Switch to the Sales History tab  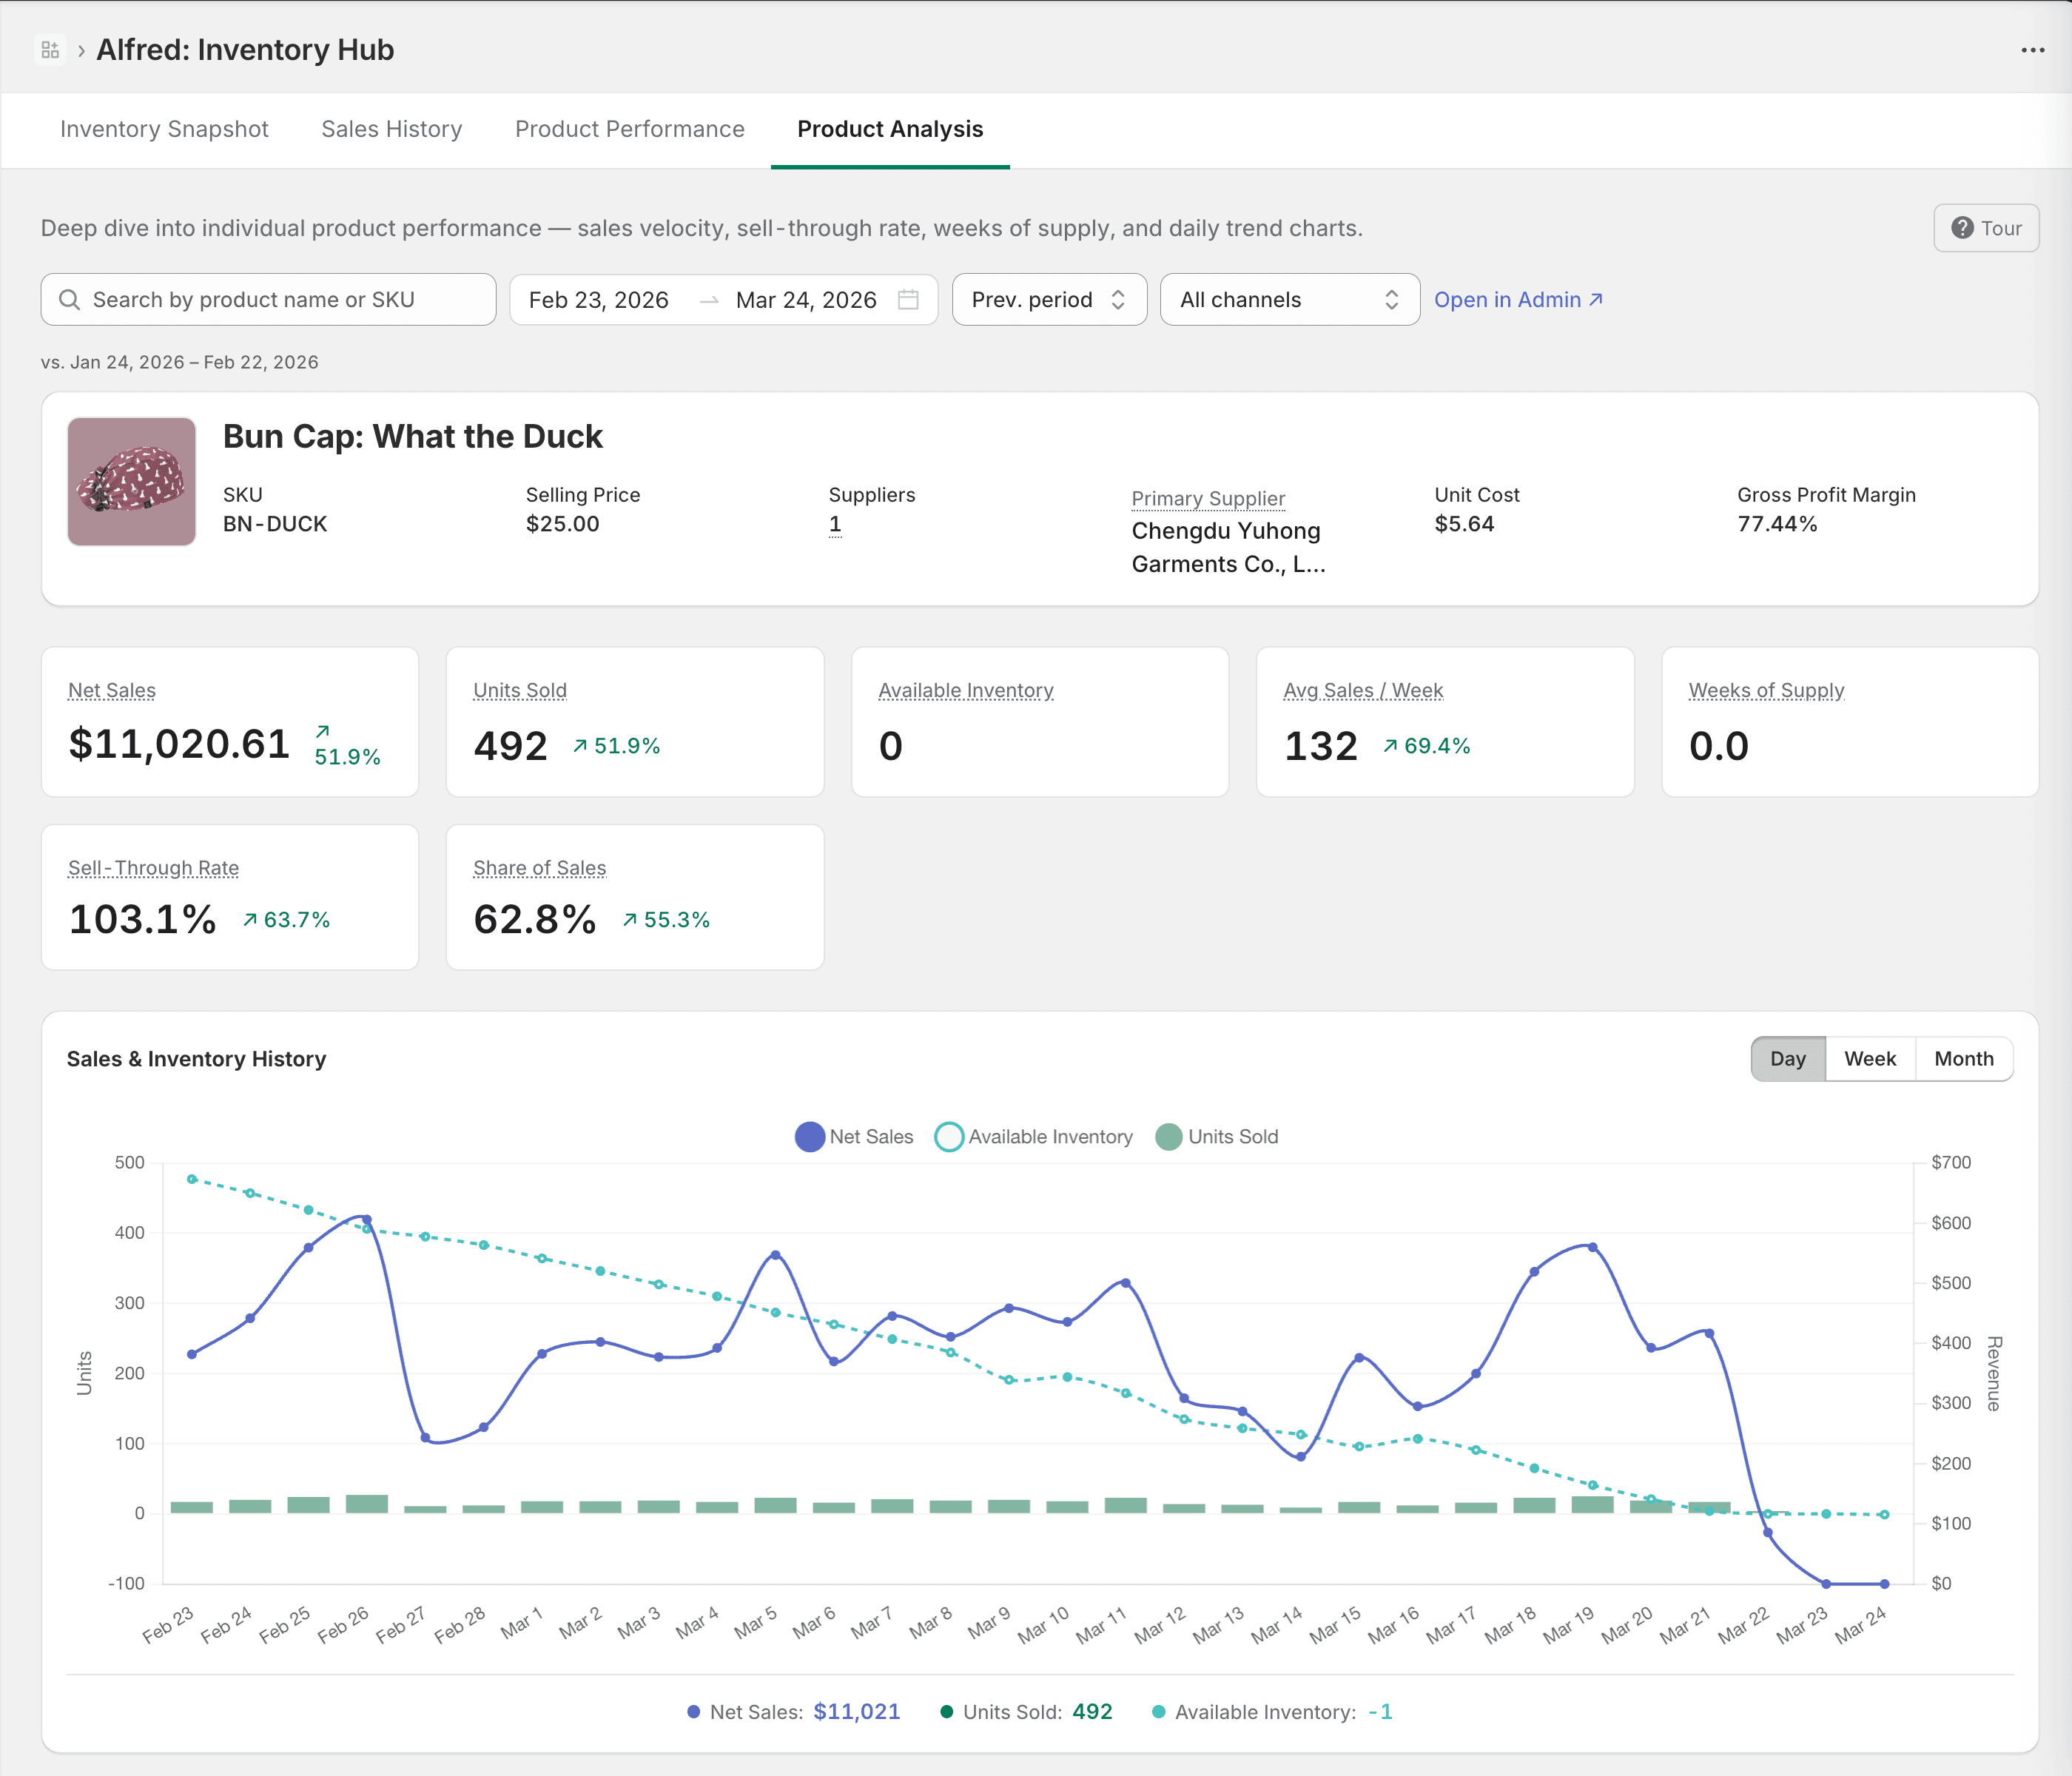[391, 129]
